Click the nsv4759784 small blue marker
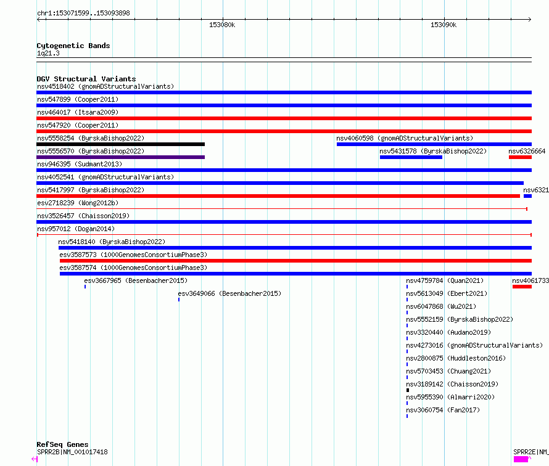This screenshot has width=549, height=466. [407, 287]
